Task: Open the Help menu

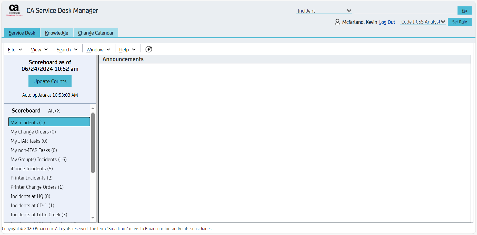Action: tap(127, 50)
